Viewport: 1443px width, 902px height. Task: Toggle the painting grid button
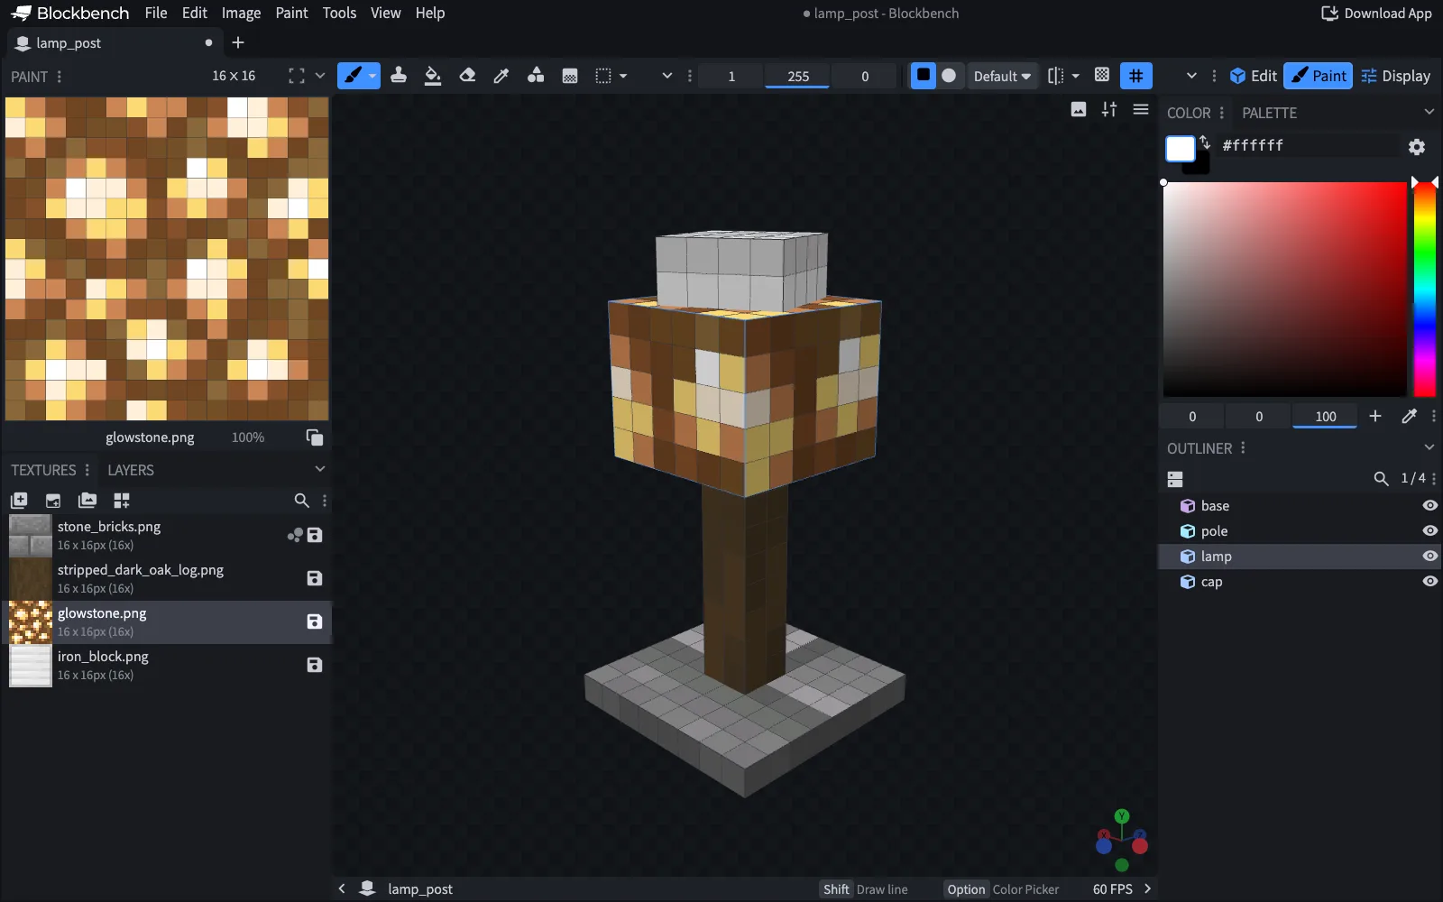[x=1136, y=76]
